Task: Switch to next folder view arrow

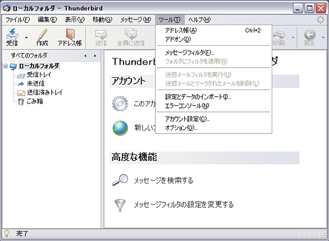Action: coord(95,56)
